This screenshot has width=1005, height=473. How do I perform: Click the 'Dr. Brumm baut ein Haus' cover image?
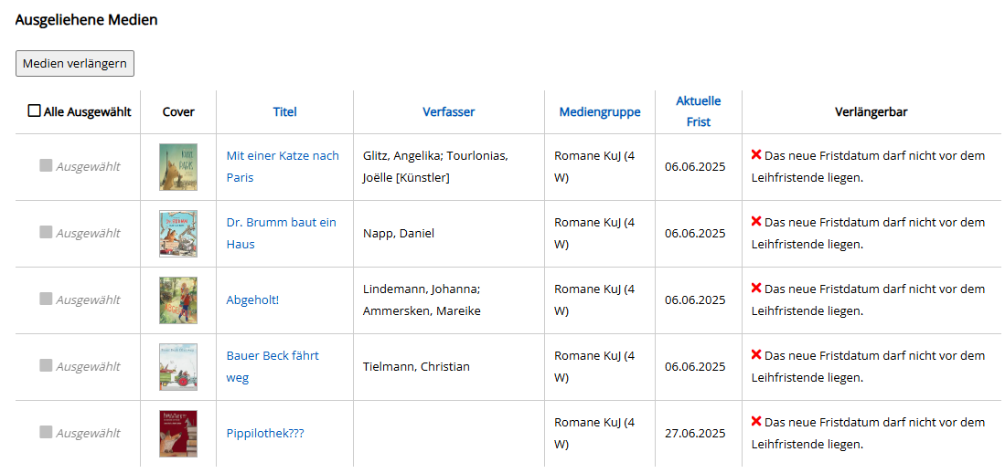click(x=177, y=233)
